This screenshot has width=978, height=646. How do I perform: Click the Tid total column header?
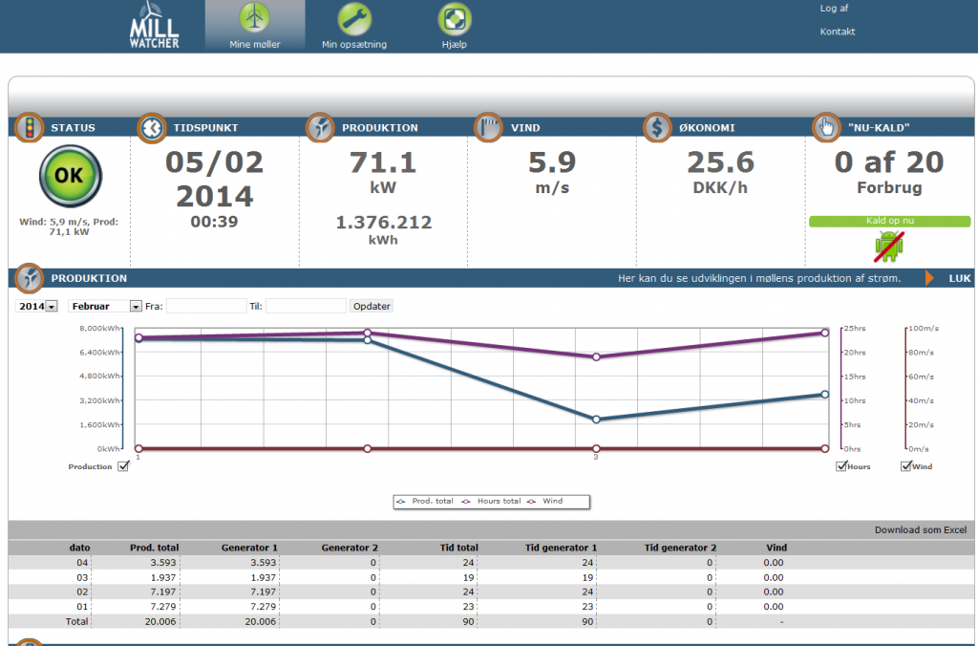pyautogui.click(x=459, y=548)
